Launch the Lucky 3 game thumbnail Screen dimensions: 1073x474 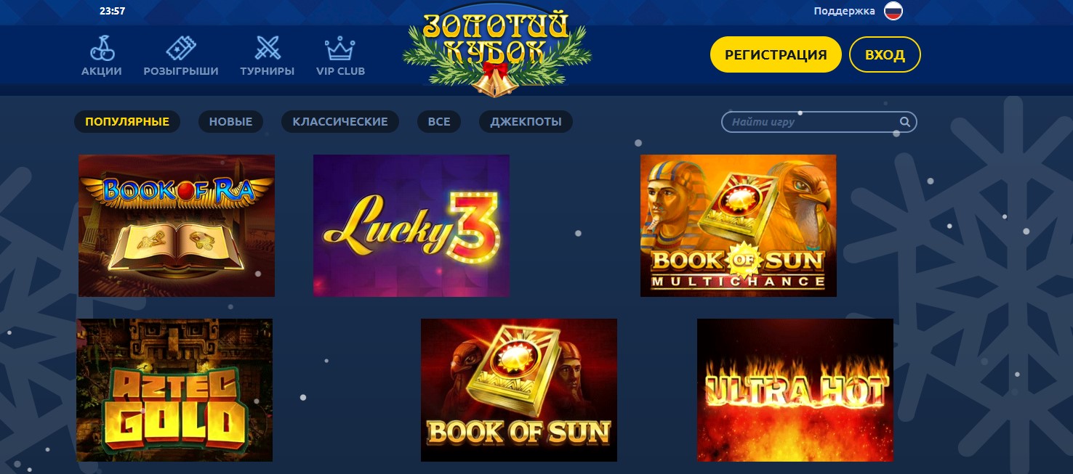point(411,226)
